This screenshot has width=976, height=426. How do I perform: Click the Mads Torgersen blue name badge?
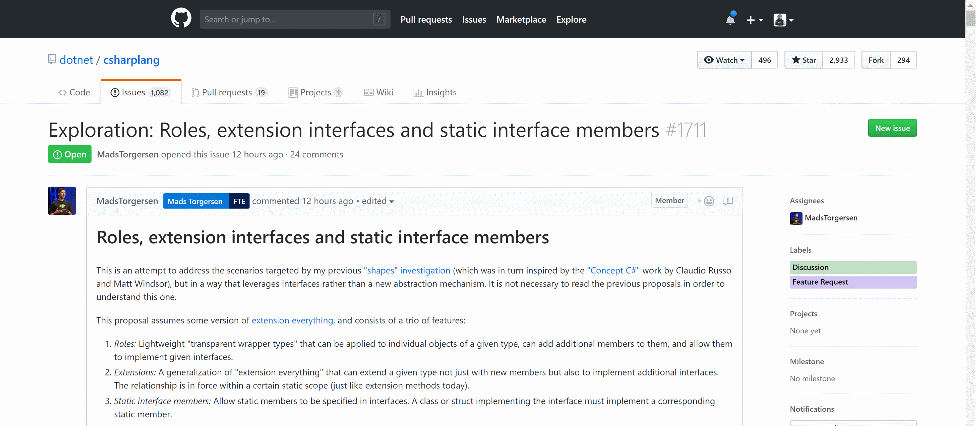click(x=196, y=201)
